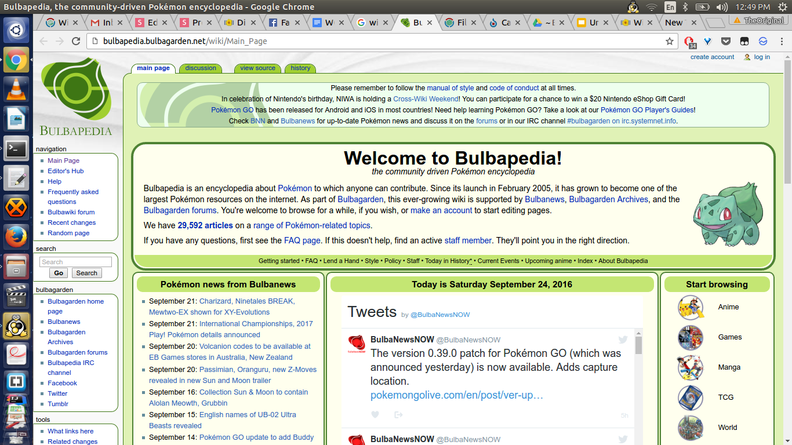Close the Facebook browser tab
This screenshot has height=445, width=792.
[297, 23]
